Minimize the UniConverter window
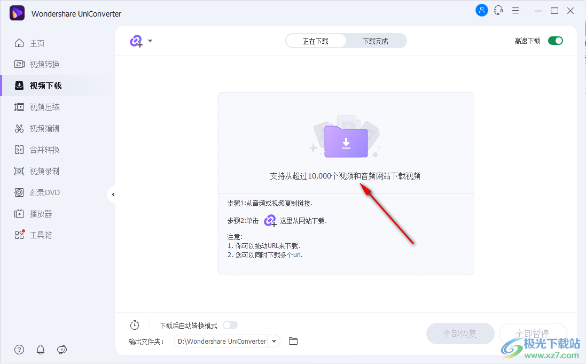This screenshot has width=586, height=364. click(538, 11)
